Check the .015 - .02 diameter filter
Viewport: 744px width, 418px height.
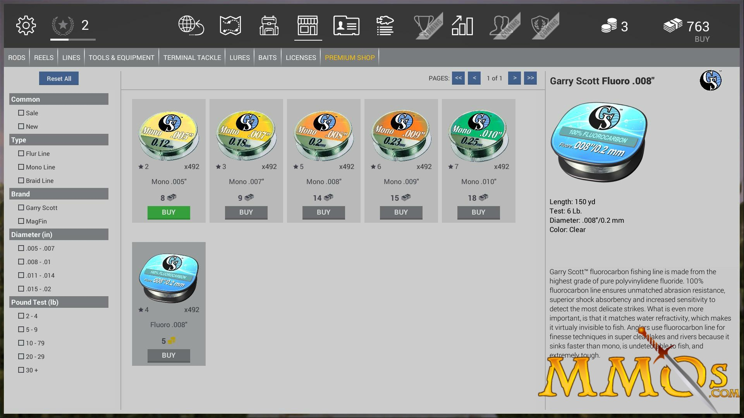point(21,289)
